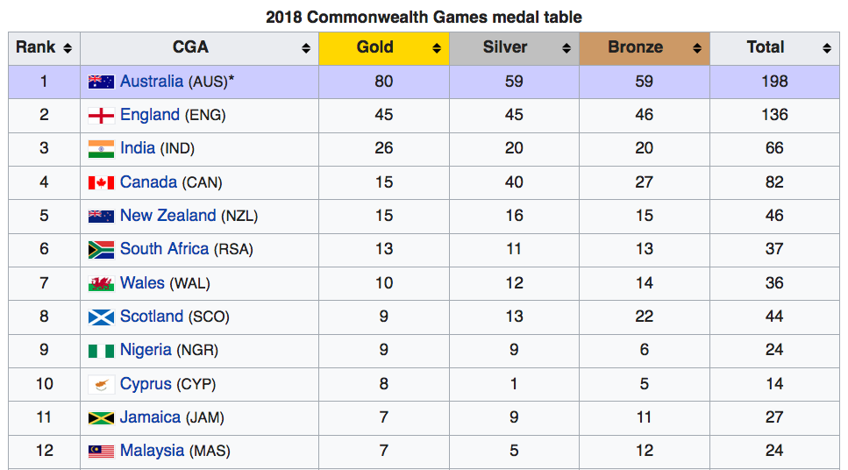Click the Gold column sort arrows
848x470 pixels.
pyautogui.click(x=437, y=48)
